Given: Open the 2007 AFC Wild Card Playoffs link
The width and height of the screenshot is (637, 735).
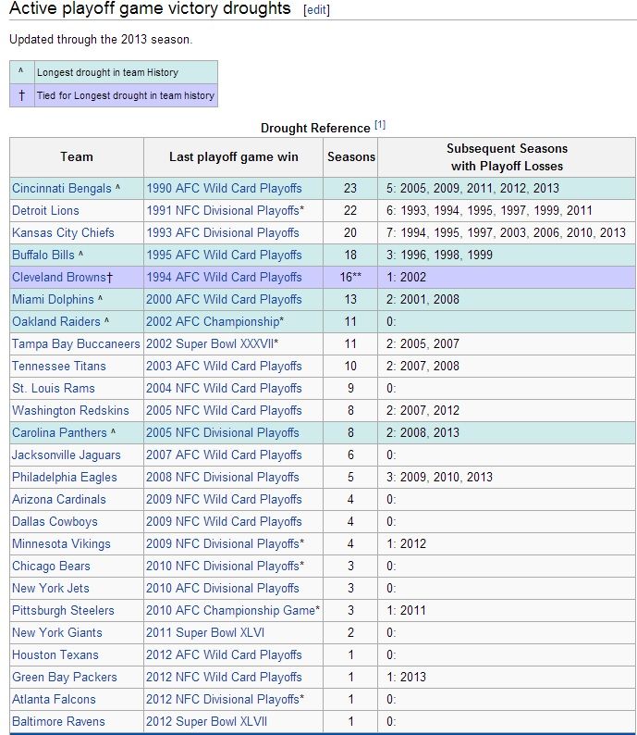Looking at the screenshot, I should tap(224, 455).
